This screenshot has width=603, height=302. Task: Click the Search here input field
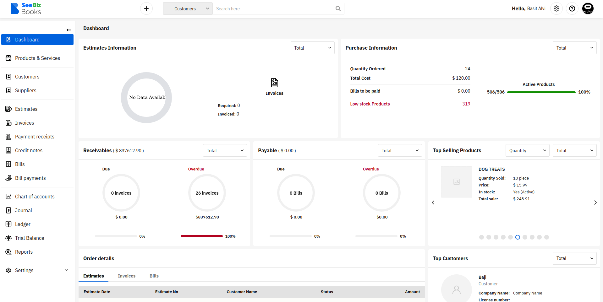click(x=273, y=9)
